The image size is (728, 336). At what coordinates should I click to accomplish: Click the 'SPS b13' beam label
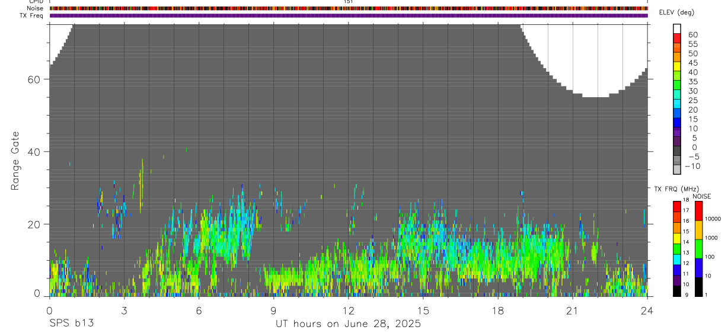[71, 324]
